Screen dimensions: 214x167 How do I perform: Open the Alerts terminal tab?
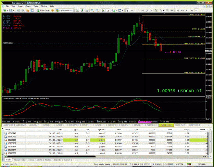40,160
